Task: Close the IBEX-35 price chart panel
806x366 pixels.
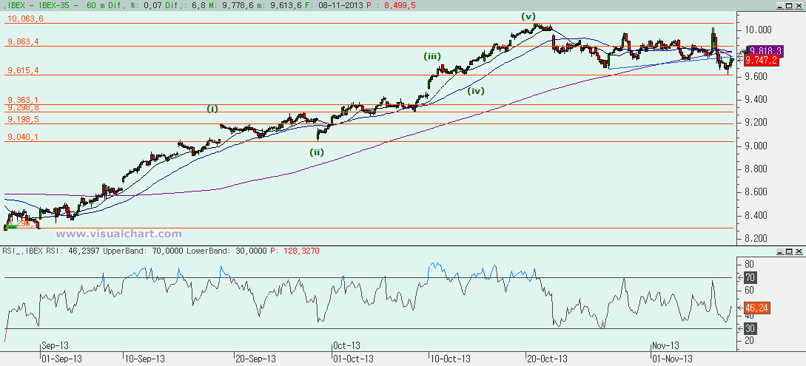Action: coord(799,6)
